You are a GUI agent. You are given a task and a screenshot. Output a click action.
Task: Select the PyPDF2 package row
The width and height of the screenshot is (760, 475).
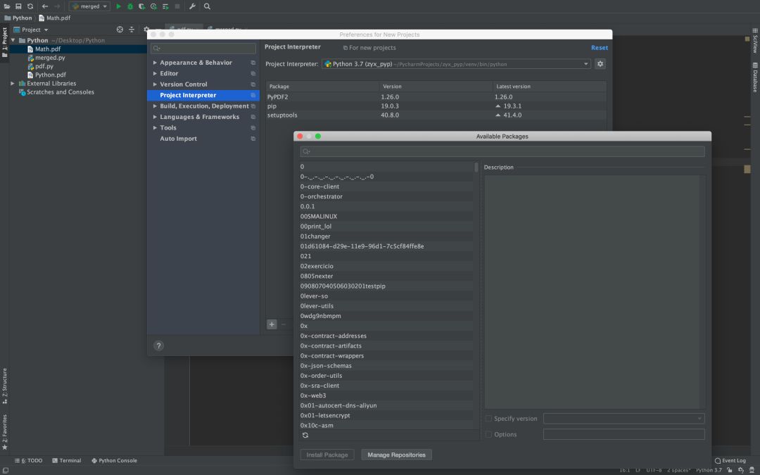(436, 97)
